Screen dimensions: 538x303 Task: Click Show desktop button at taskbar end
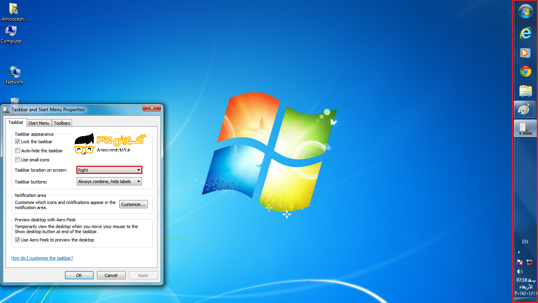[x=525, y=300]
